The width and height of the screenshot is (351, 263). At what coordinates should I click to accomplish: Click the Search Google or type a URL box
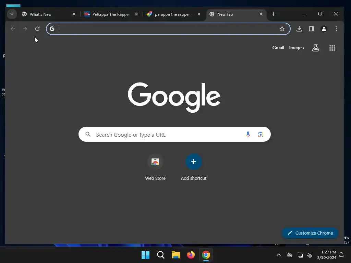[x=174, y=134]
